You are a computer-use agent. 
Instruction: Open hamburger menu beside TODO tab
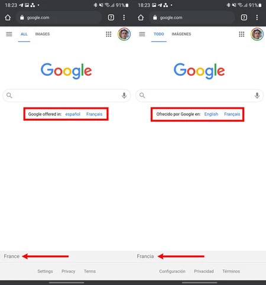[x=142, y=34]
